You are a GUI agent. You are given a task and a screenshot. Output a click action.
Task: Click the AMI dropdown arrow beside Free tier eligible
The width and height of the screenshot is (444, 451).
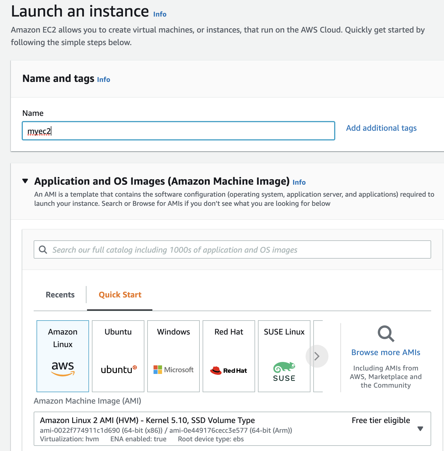(x=420, y=428)
